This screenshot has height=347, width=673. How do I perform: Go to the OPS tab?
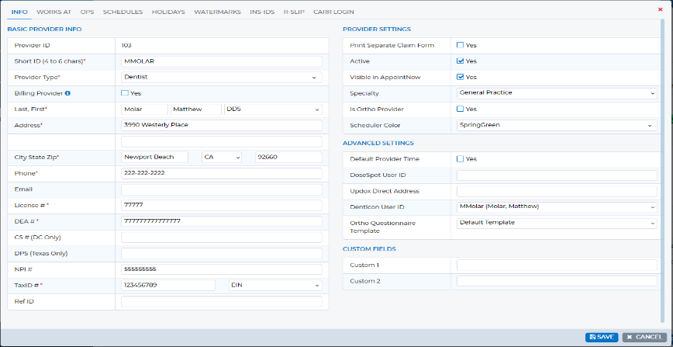[x=87, y=12]
